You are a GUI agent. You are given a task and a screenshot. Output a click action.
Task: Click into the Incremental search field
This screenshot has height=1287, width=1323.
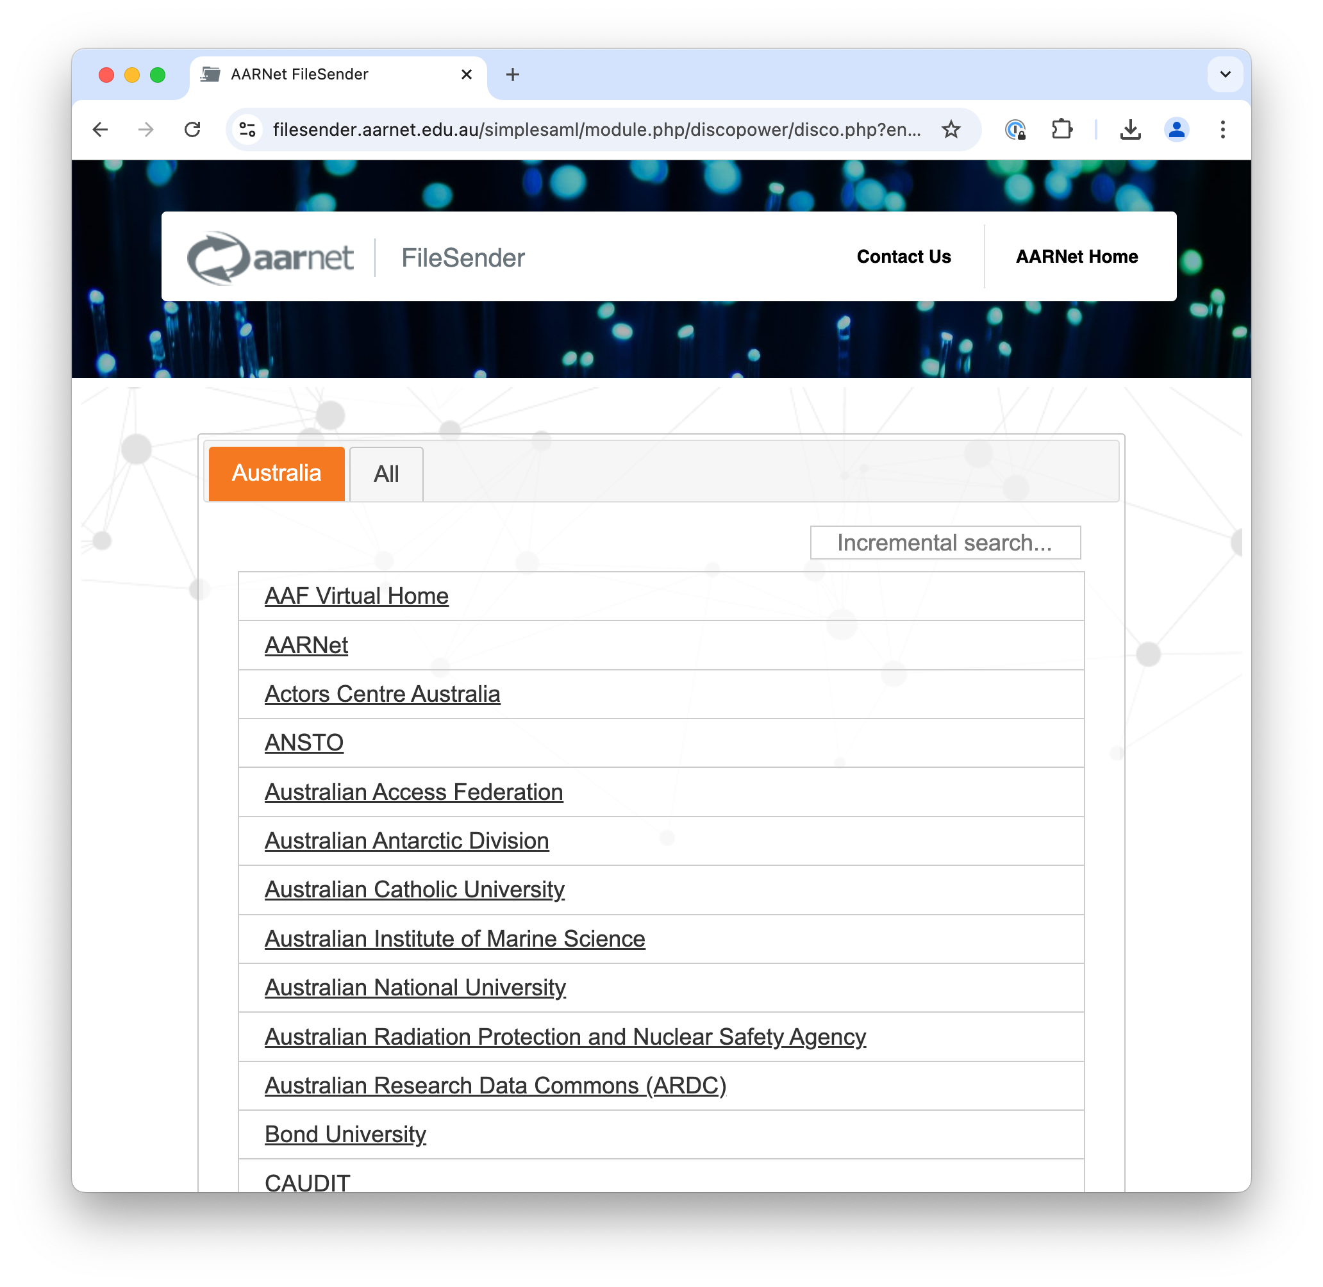pyautogui.click(x=944, y=543)
